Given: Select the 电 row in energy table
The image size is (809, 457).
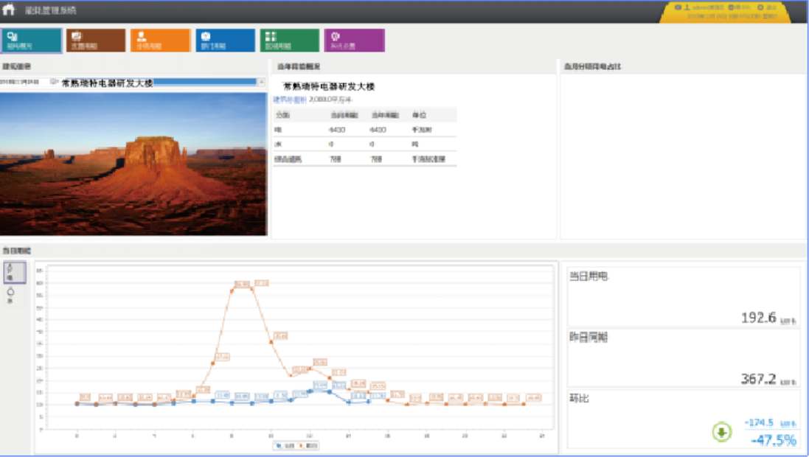Looking at the screenshot, I should tap(364, 129).
